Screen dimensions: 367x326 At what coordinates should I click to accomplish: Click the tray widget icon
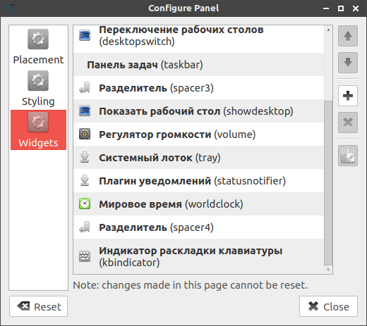pos(85,158)
